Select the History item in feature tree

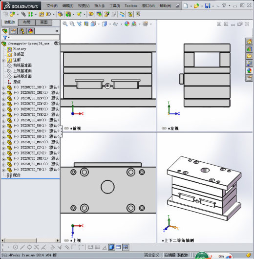pyautogui.click(x=20, y=49)
